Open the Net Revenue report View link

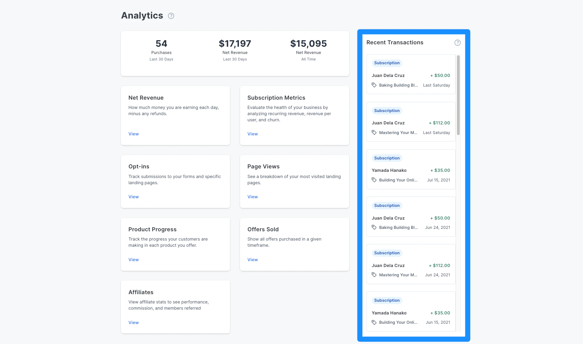click(134, 134)
